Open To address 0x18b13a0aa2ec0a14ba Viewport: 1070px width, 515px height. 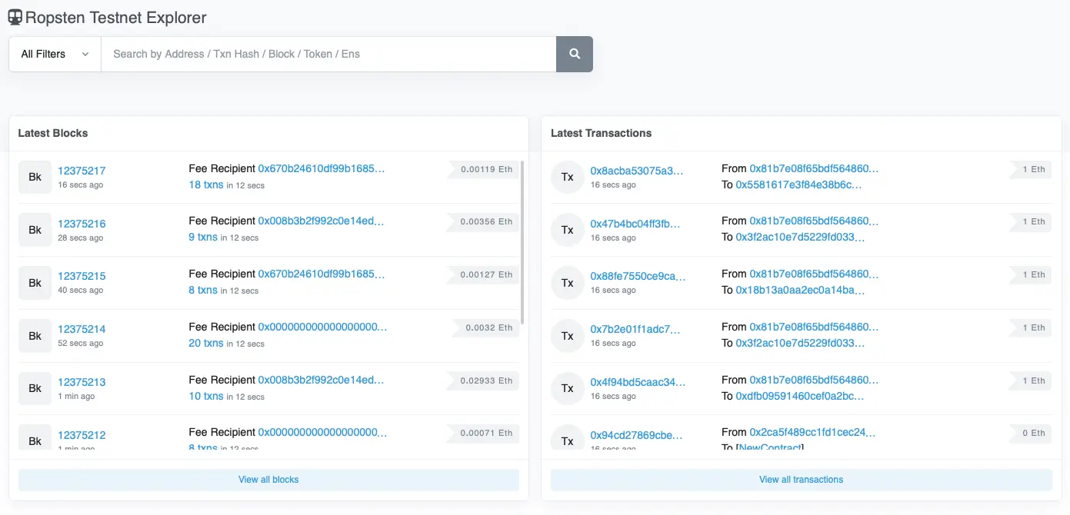tap(800, 290)
